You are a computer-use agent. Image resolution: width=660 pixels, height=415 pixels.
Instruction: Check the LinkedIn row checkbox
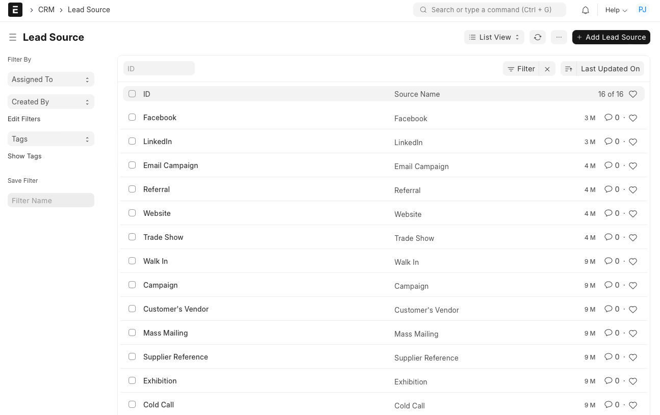pos(132,141)
